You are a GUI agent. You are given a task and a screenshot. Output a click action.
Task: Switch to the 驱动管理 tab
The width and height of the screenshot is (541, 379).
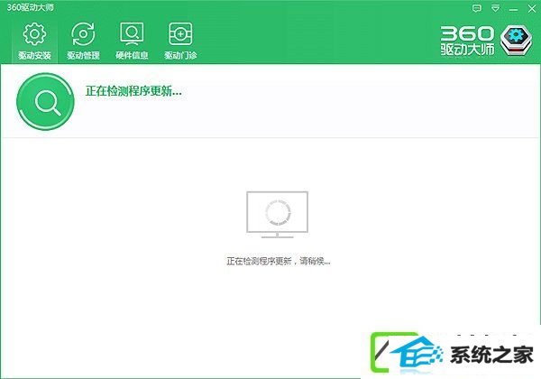(83, 42)
